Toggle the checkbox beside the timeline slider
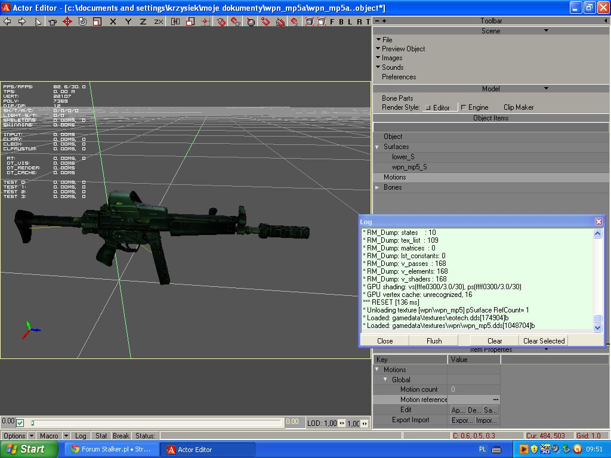611x458 pixels. pos(20,423)
